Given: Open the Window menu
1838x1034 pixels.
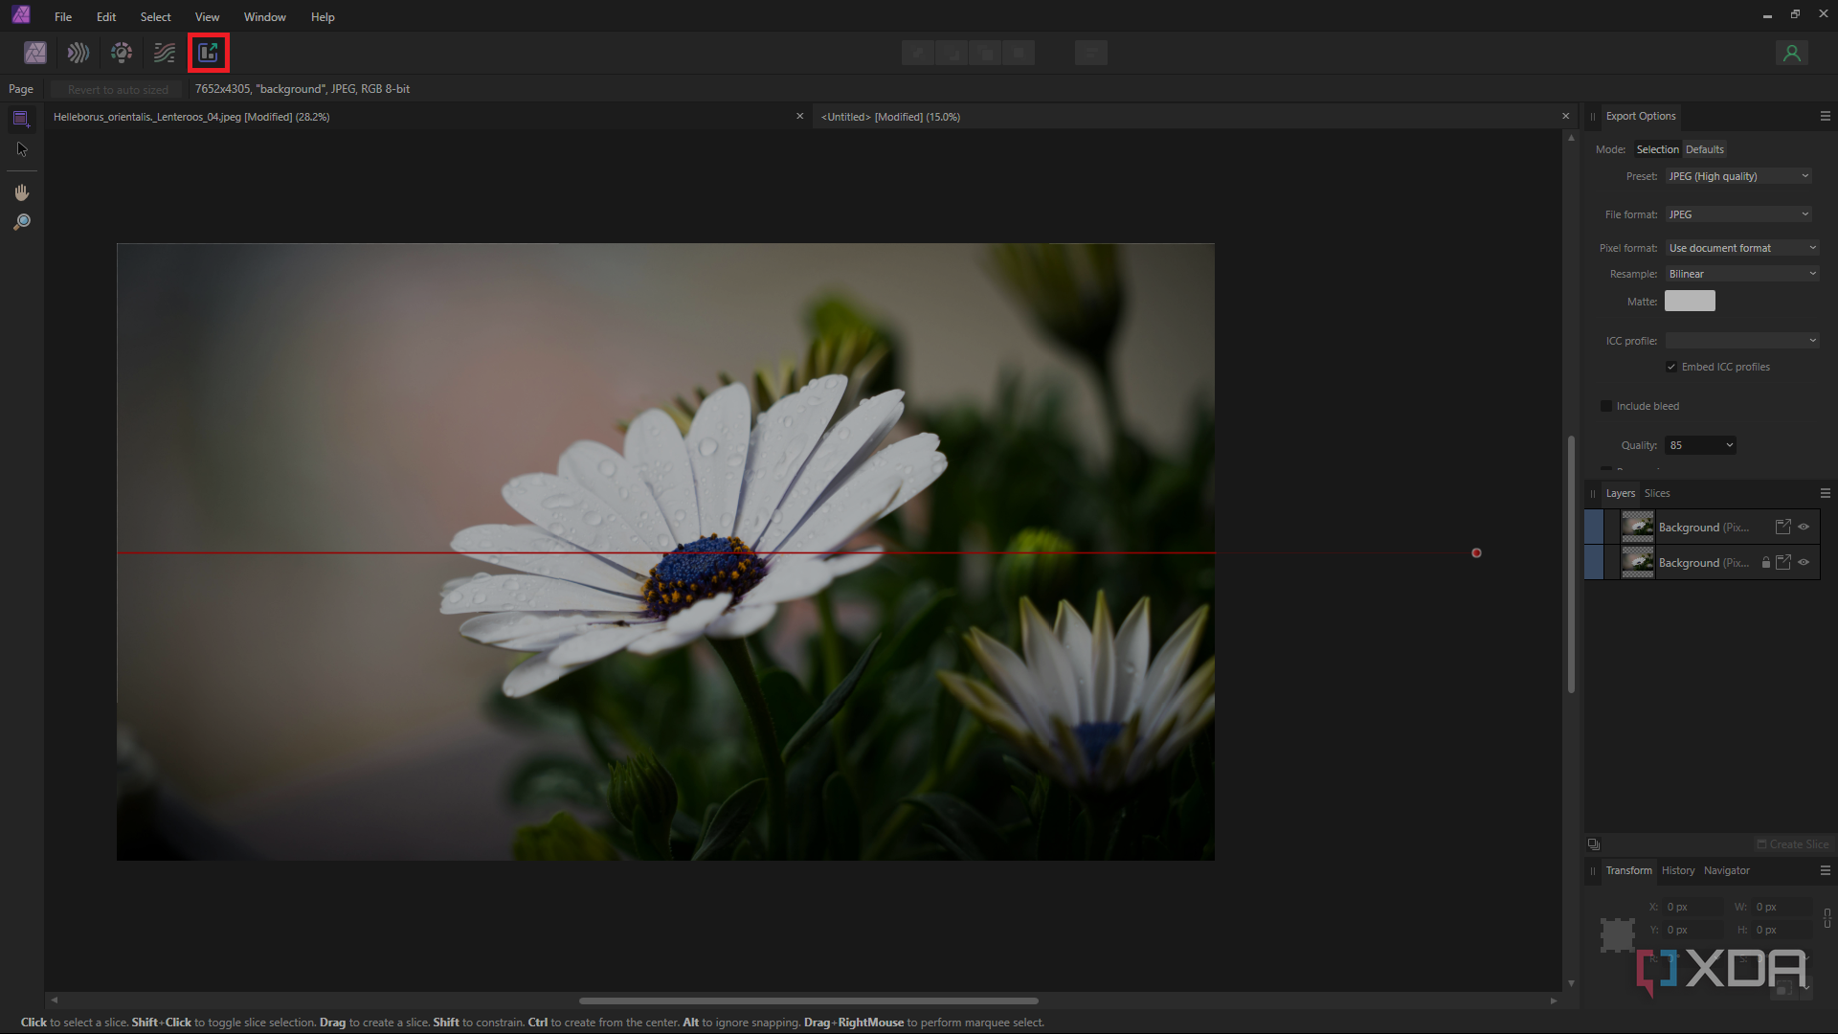Looking at the screenshot, I should coord(264,16).
